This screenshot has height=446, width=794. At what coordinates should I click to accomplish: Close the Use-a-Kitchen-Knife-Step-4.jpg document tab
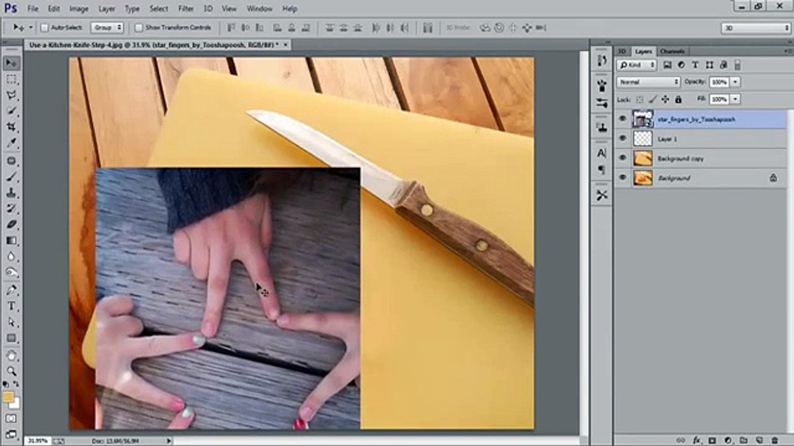pos(285,45)
